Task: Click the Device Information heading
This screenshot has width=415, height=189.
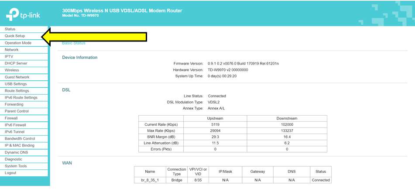Action: coord(80,58)
